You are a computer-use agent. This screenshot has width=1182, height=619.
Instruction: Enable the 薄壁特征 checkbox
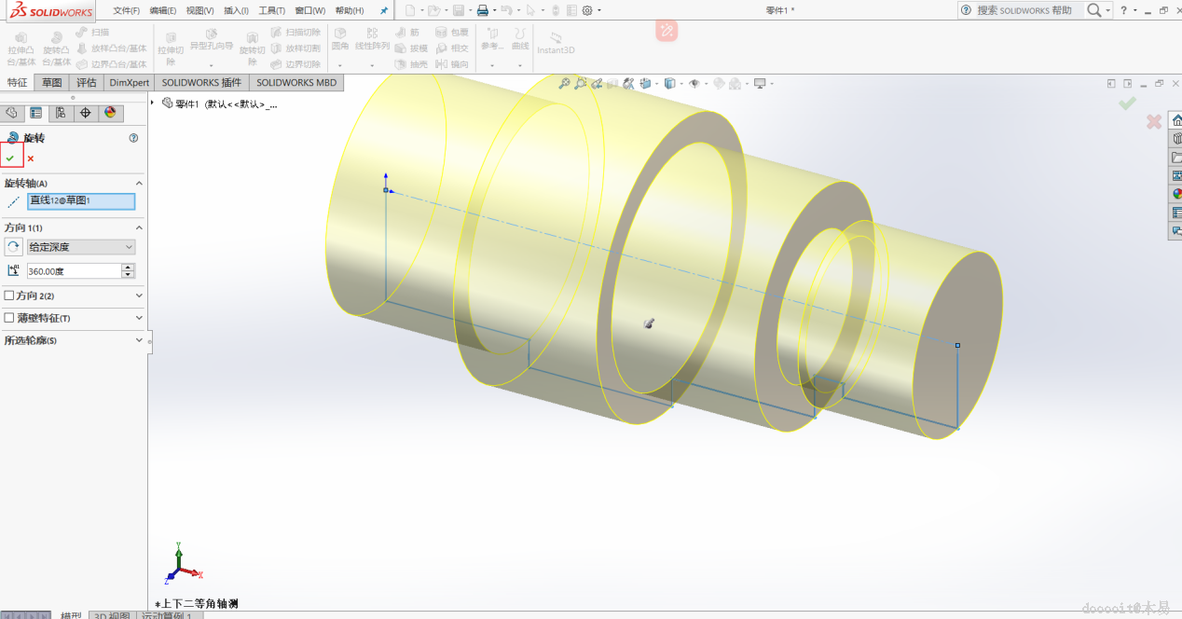(x=9, y=318)
